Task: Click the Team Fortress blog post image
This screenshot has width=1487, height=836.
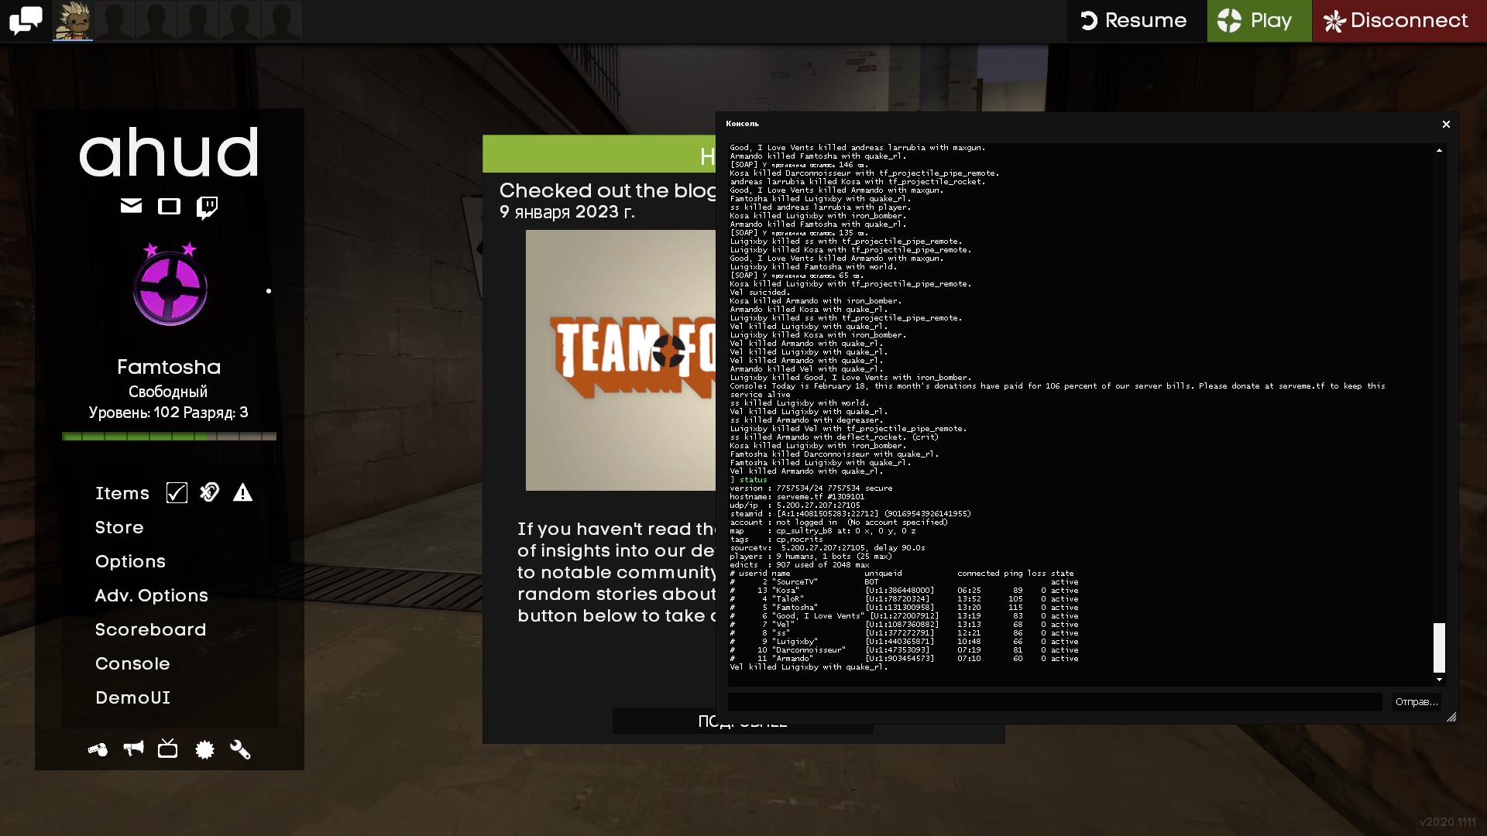Action: click(x=620, y=360)
